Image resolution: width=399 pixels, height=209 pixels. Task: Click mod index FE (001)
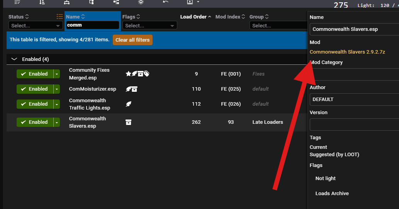click(x=231, y=74)
